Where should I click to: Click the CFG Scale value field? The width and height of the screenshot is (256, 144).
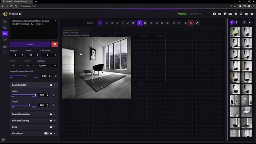coord(49,55)
